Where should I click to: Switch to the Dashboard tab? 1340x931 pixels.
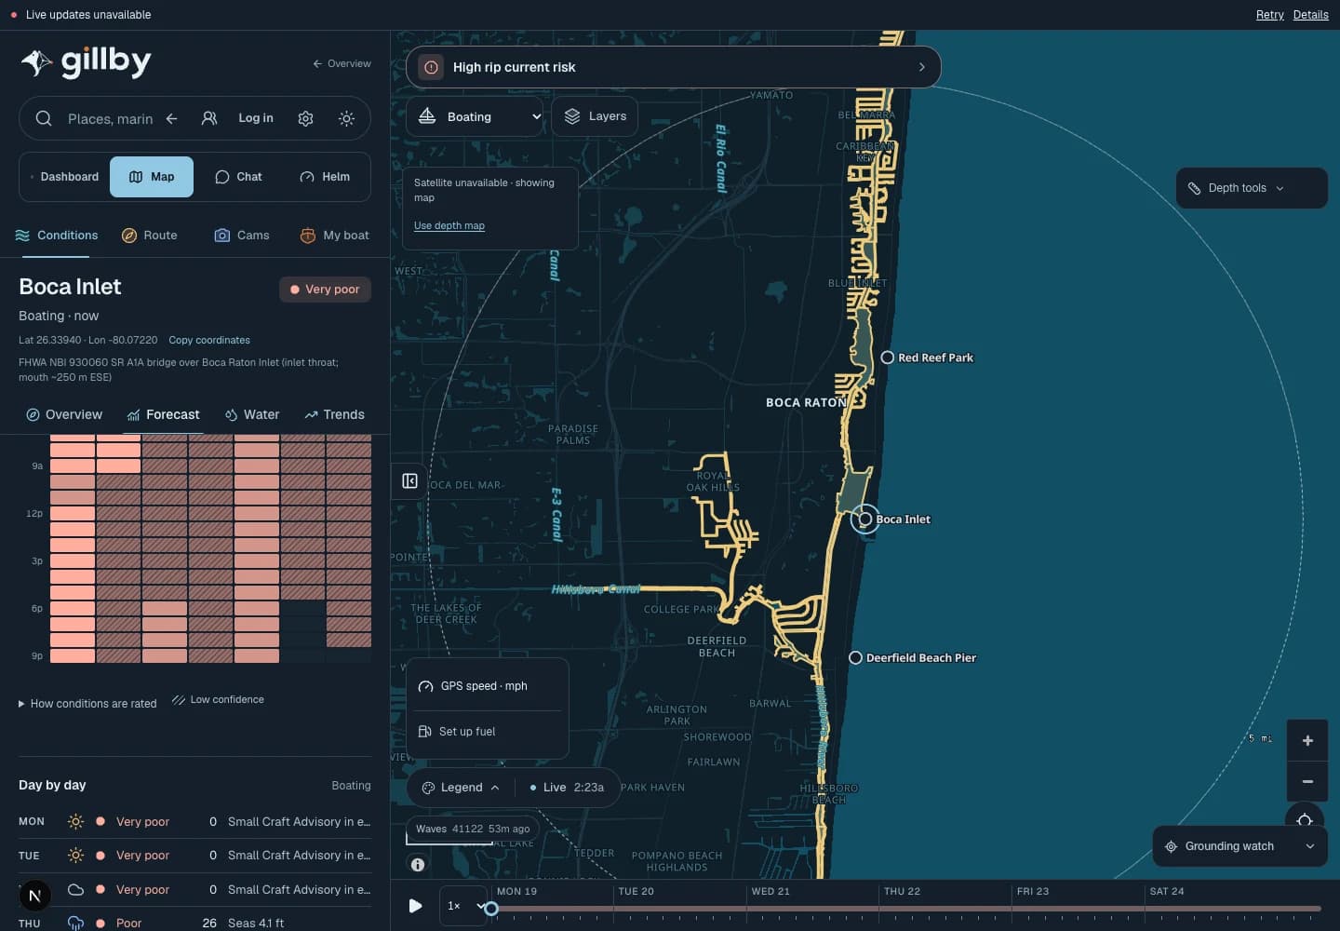64,177
